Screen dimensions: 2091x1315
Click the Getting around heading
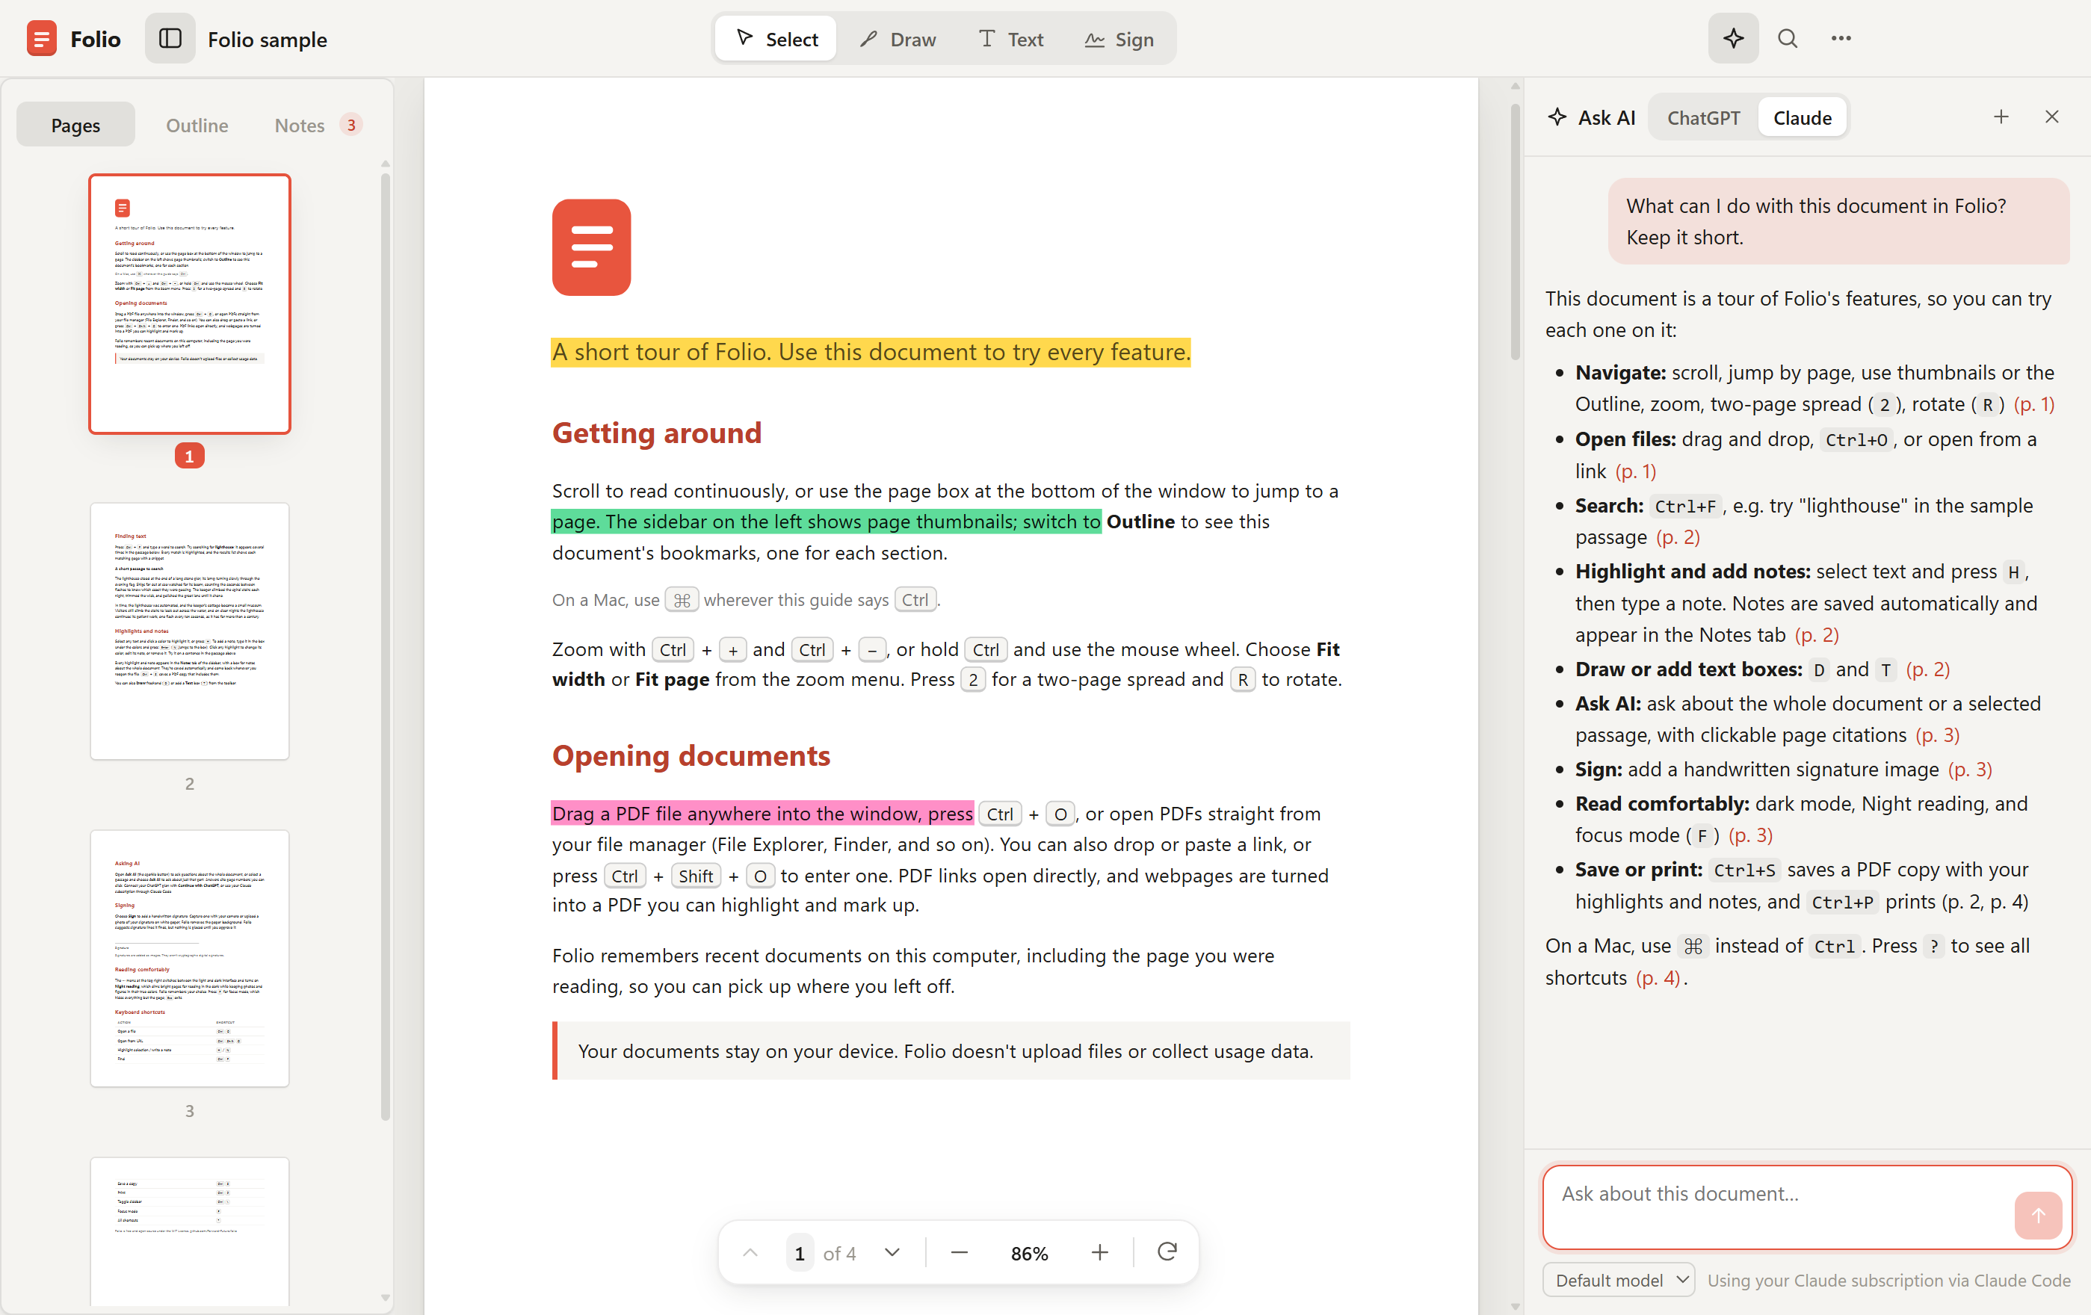[656, 433]
